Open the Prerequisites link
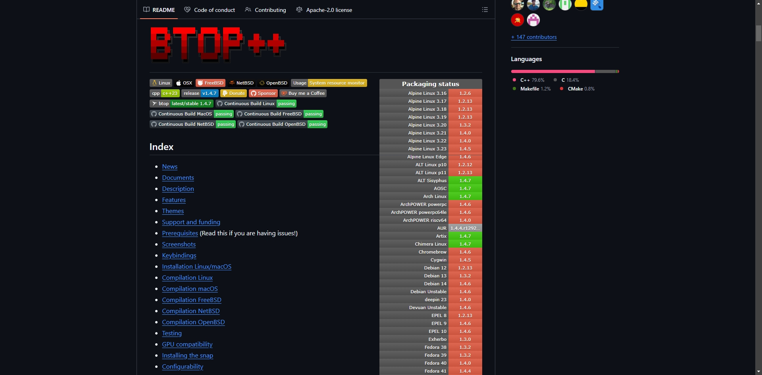This screenshot has height=375, width=762. coord(180,233)
